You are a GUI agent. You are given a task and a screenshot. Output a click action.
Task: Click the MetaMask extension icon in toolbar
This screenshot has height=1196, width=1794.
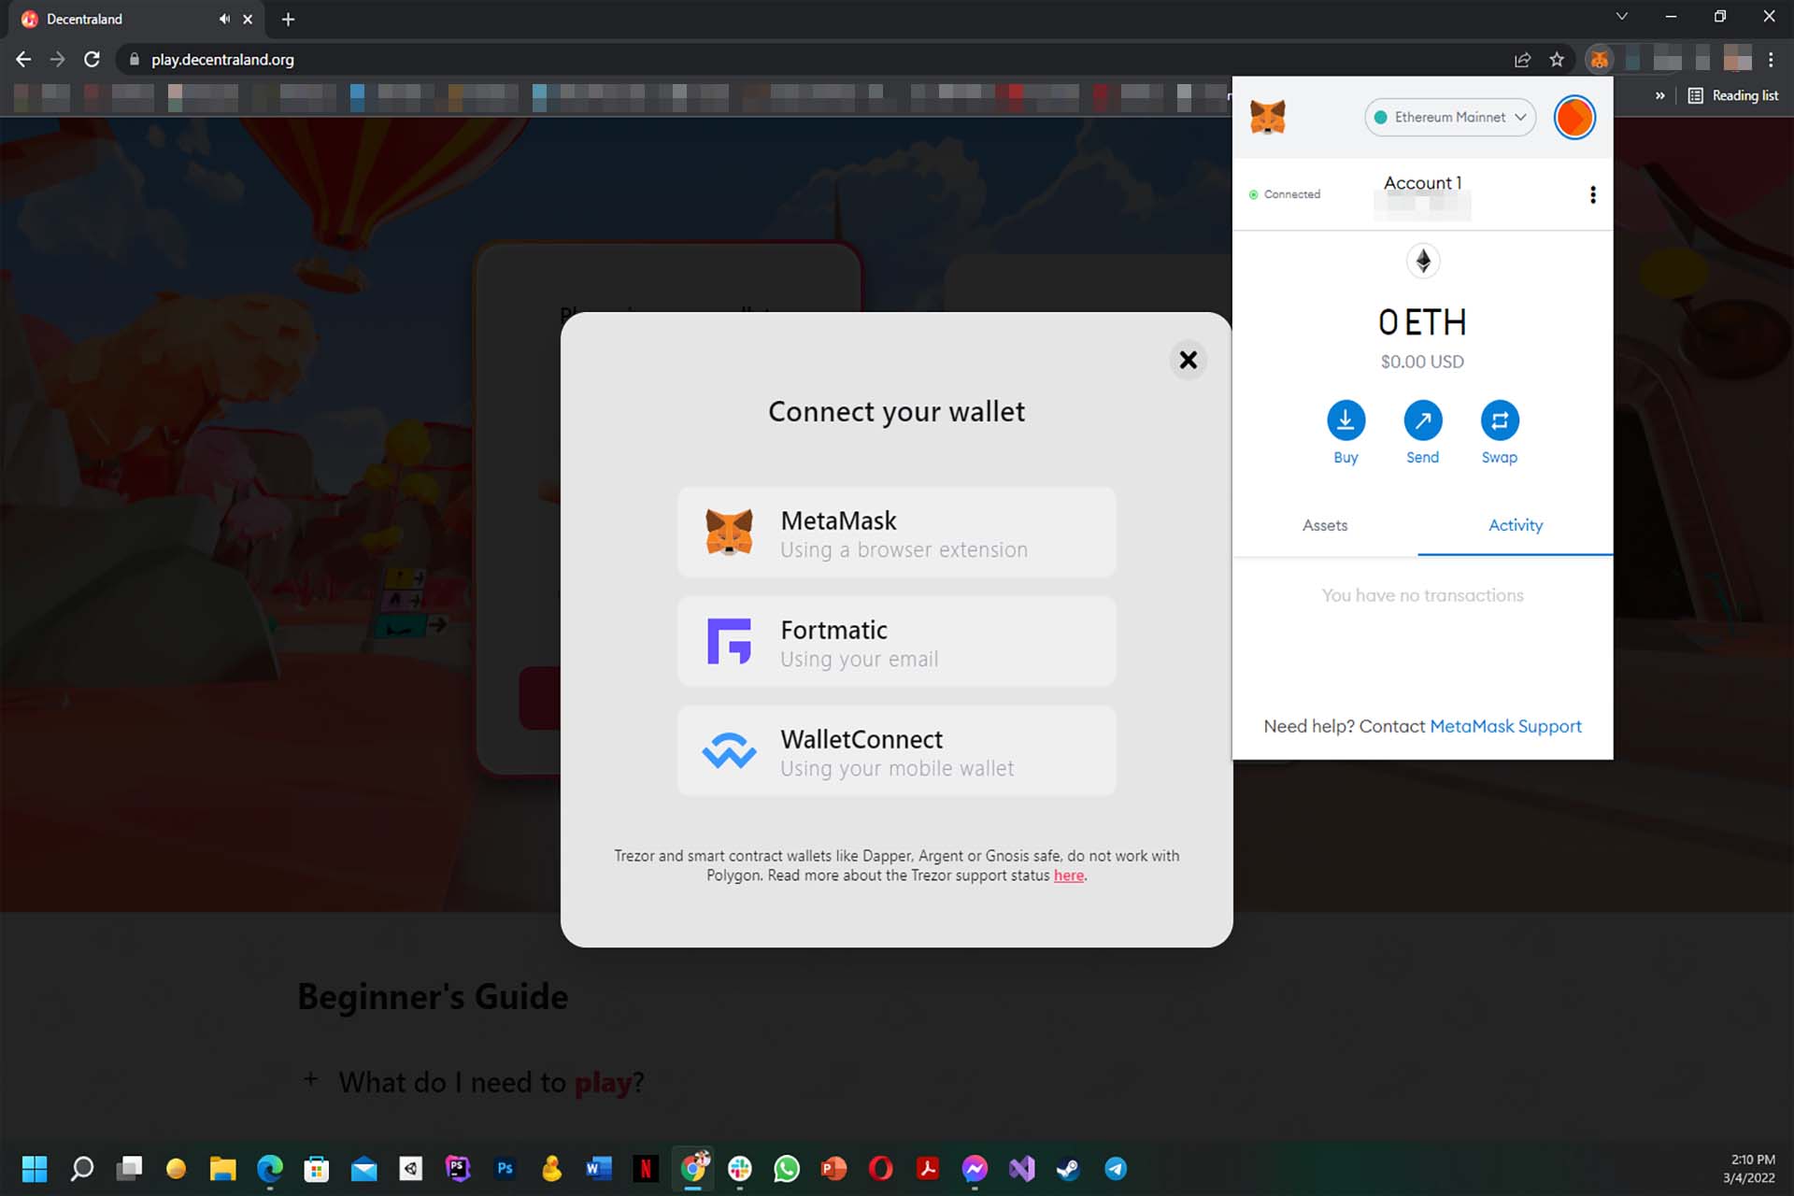[x=1600, y=60]
